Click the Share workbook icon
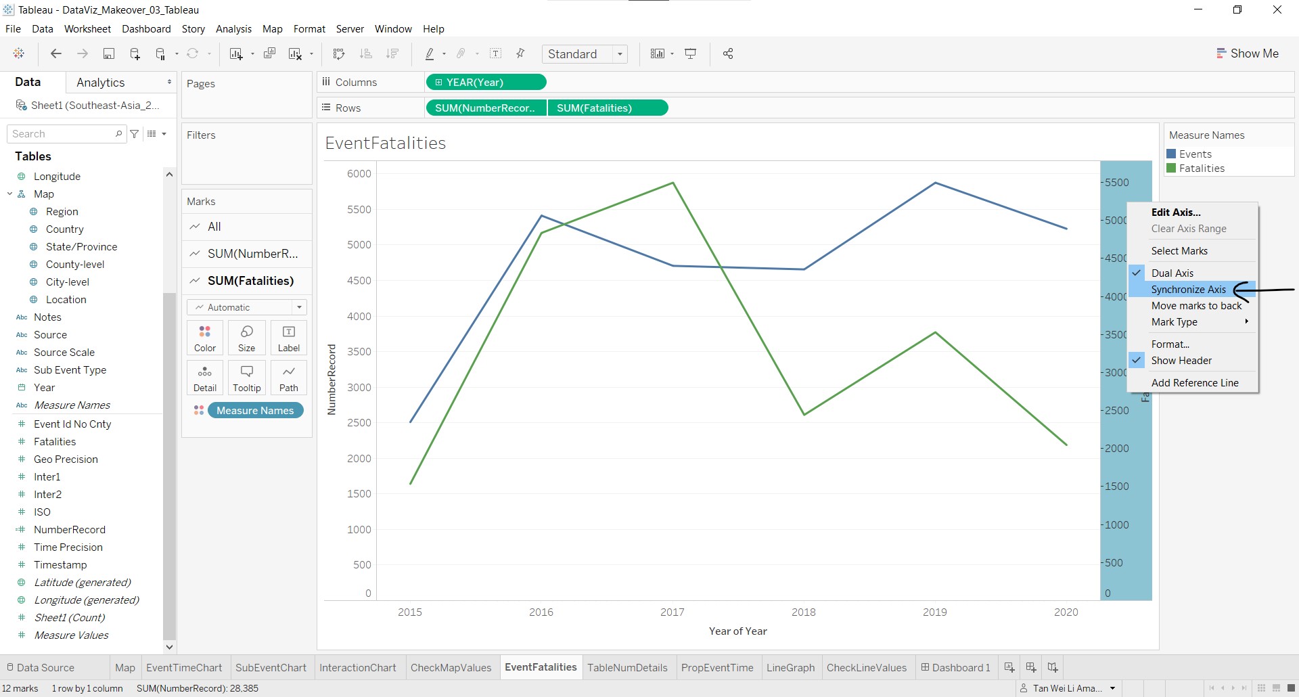Image resolution: width=1299 pixels, height=697 pixels. click(728, 54)
